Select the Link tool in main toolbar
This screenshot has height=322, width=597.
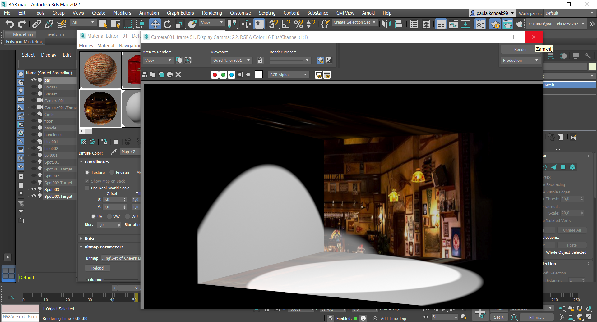point(37,24)
